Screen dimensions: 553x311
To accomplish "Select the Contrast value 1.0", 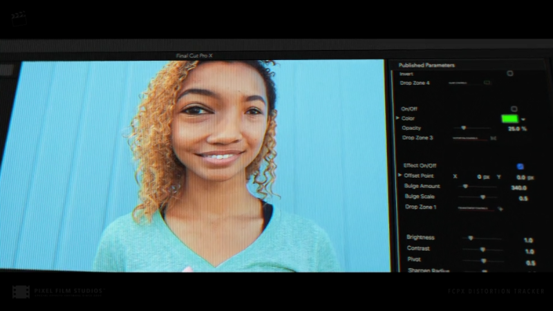I will click(529, 252).
